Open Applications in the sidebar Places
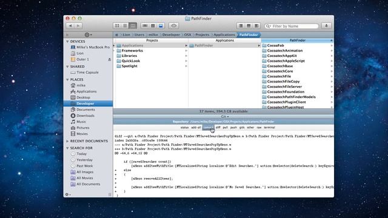Screen dimensions: 388x218 point(84,91)
